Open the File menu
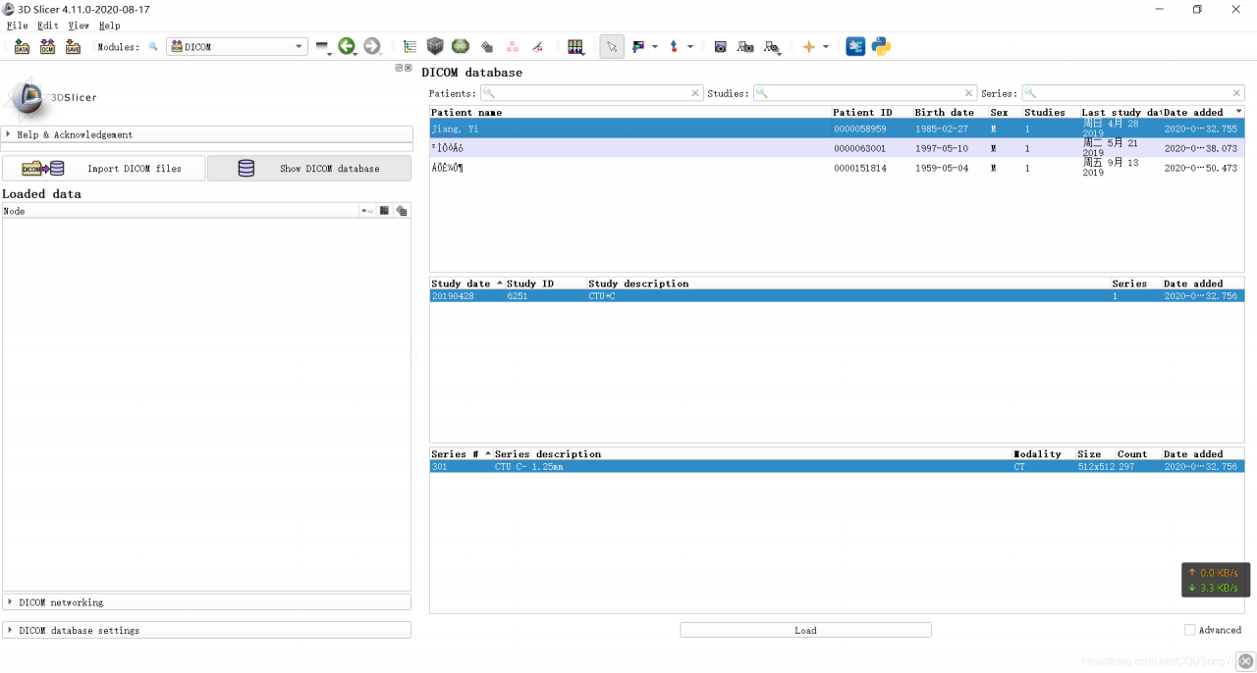1257x673 pixels. pos(17,26)
